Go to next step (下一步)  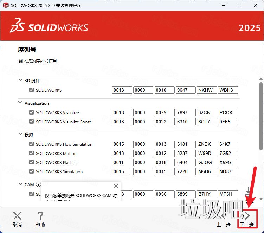(x=247, y=219)
